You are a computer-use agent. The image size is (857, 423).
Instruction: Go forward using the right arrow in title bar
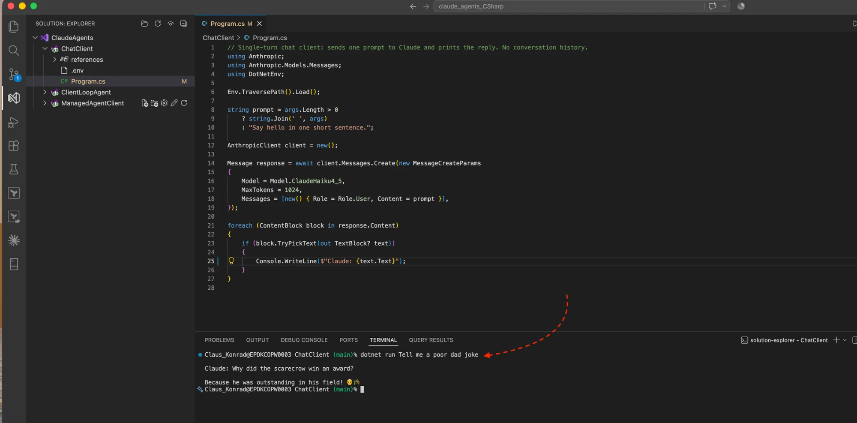pos(426,6)
